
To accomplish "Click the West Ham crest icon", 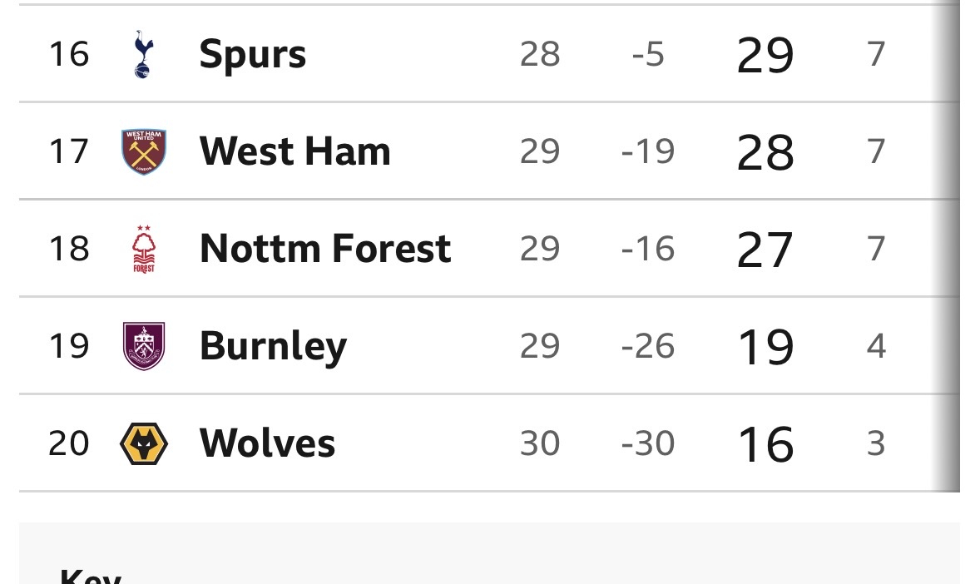I will (x=144, y=152).
